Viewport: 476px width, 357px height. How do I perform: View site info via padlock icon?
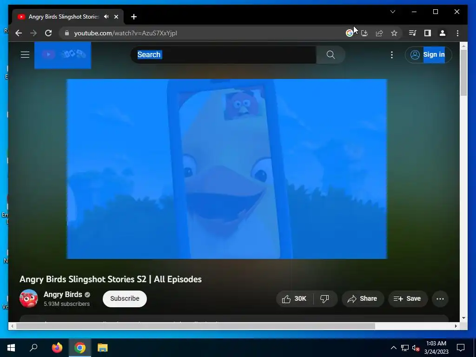point(67,33)
